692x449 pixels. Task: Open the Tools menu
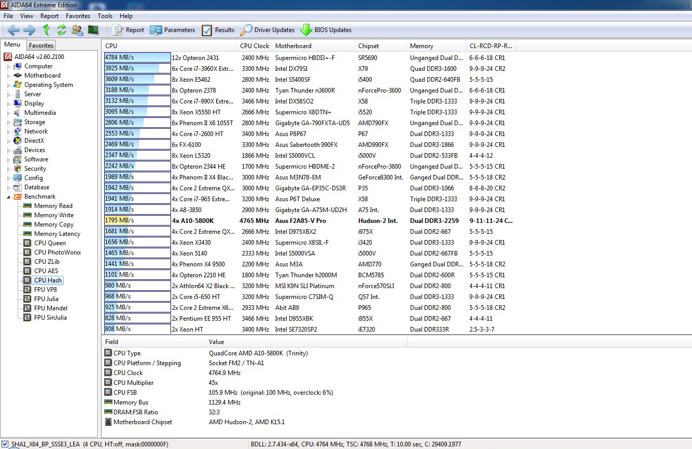(x=105, y=16)
